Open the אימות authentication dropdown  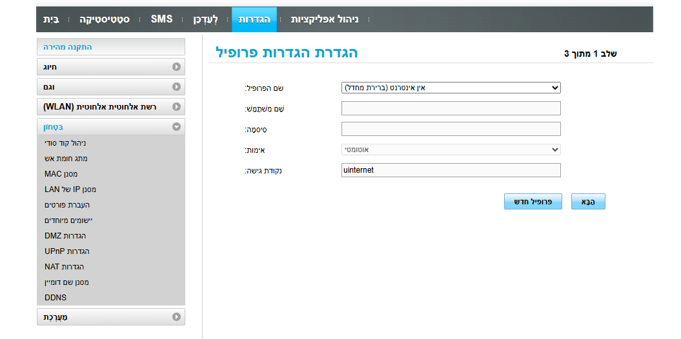click(451, 150)
